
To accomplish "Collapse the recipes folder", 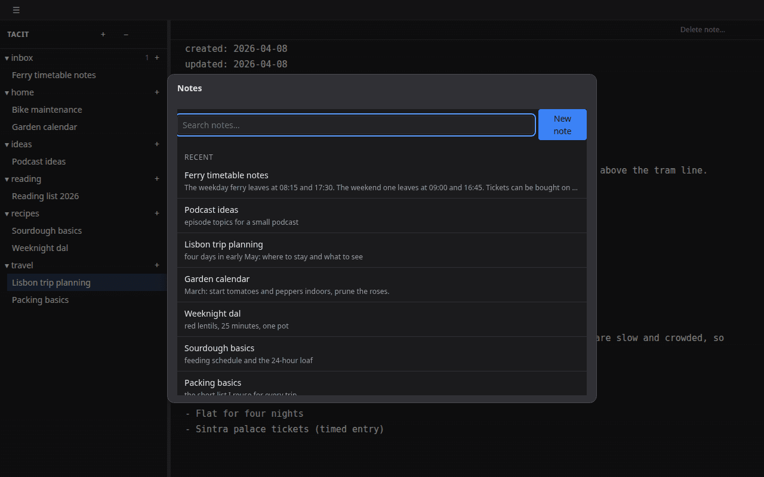I will click(x=7, y=213).
